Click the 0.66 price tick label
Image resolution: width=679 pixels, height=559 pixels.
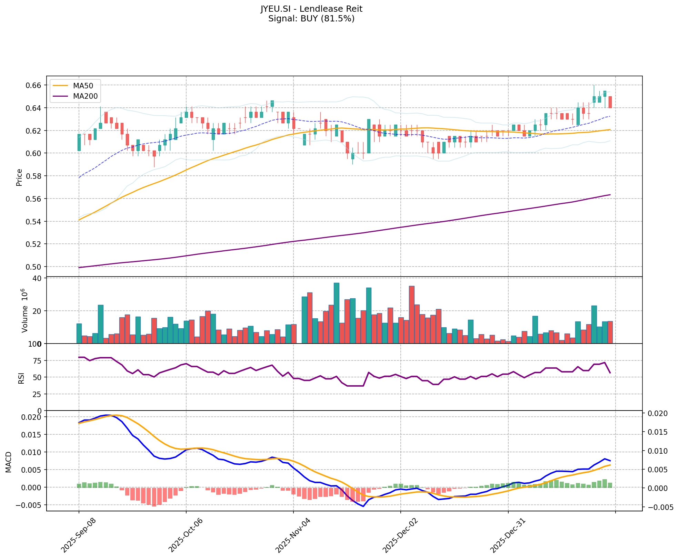(34, 85)
